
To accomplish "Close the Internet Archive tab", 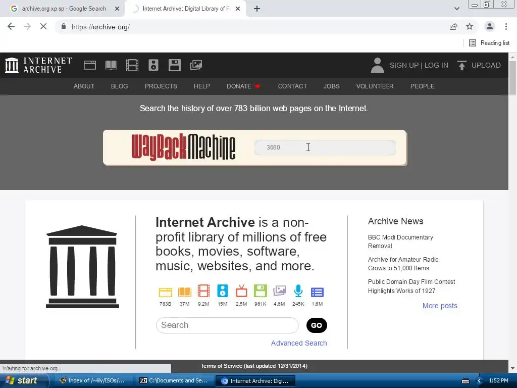I will (x=238, y=9).
